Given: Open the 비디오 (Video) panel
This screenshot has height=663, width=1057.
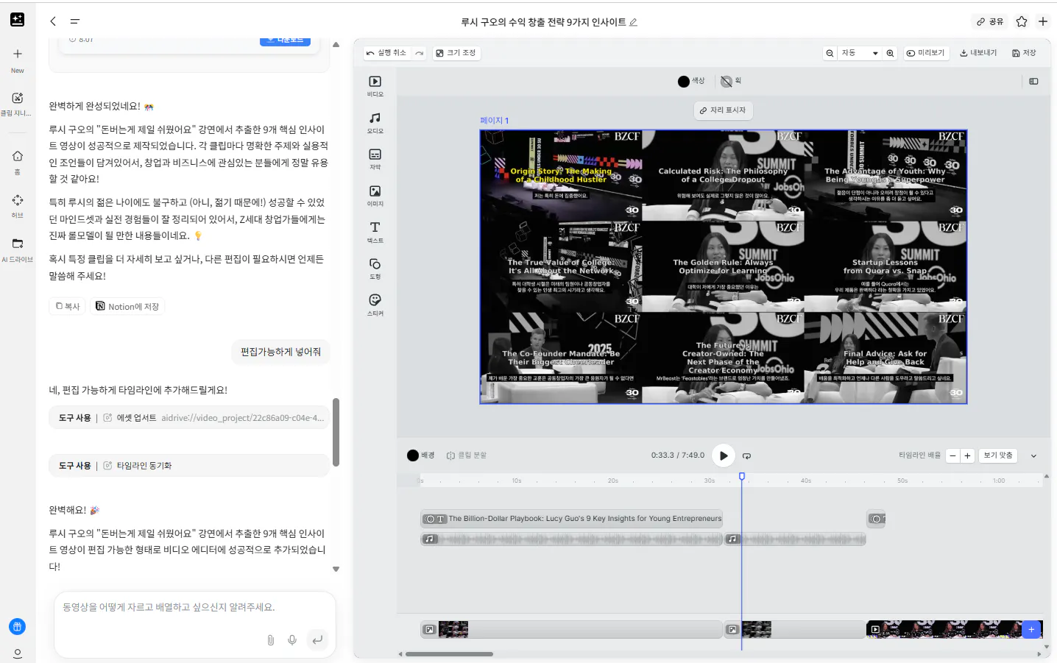Looking at the screenshot, I should point(375,85).
